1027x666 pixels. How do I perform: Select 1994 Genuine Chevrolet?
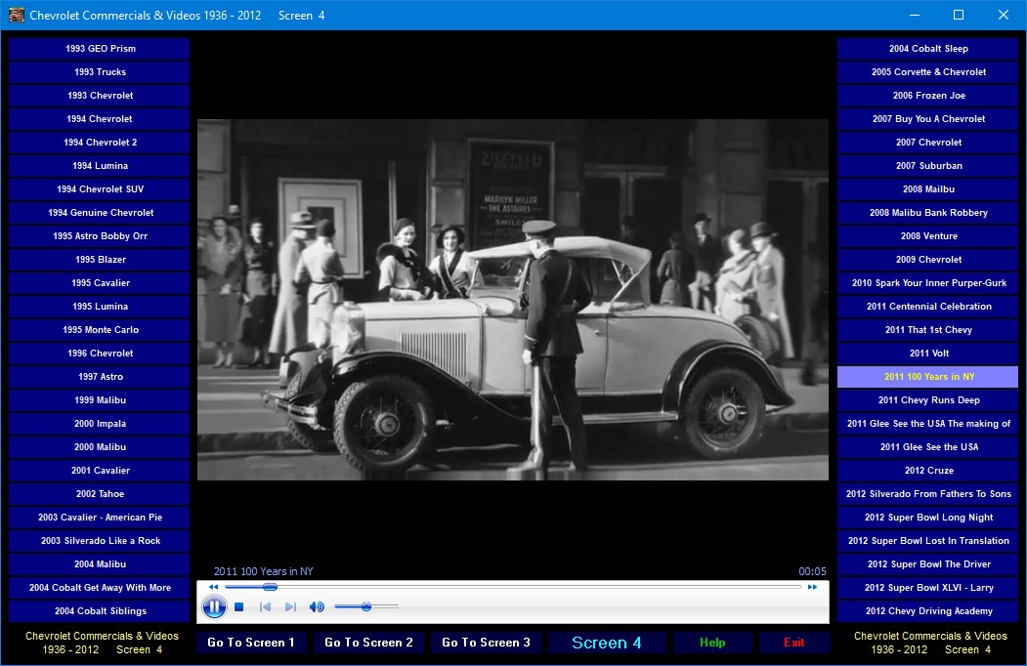(100, 213)
